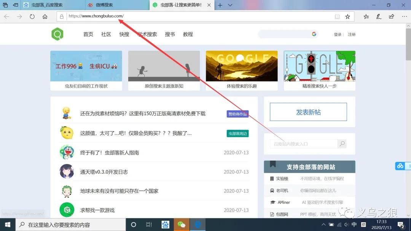Click the Google search icon in the search bar
The width and height of the screenshot is (411, 231).
tap(314, 34)
